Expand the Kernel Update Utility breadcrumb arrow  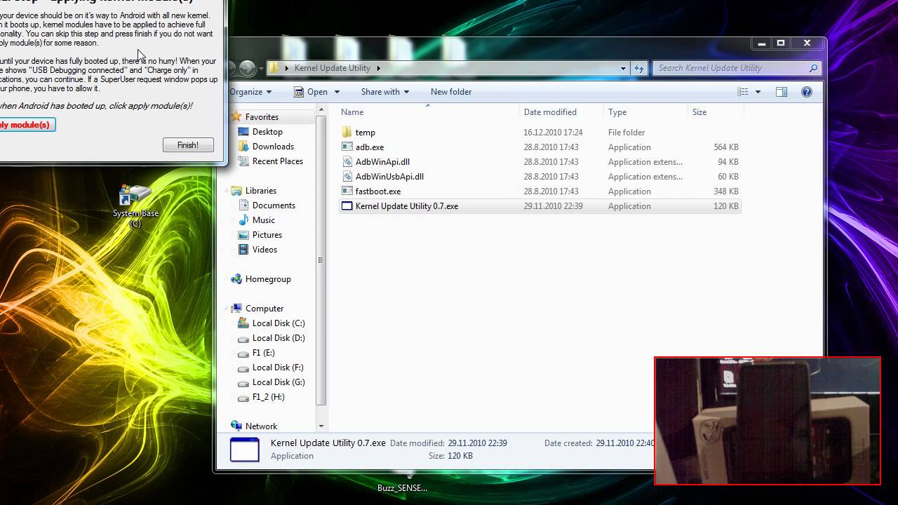tap(378, 68)
